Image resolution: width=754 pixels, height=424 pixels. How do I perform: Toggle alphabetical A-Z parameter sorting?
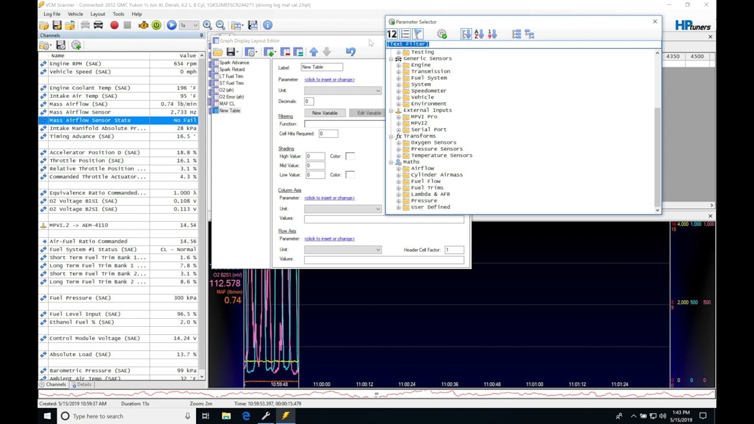pos(479,34)
